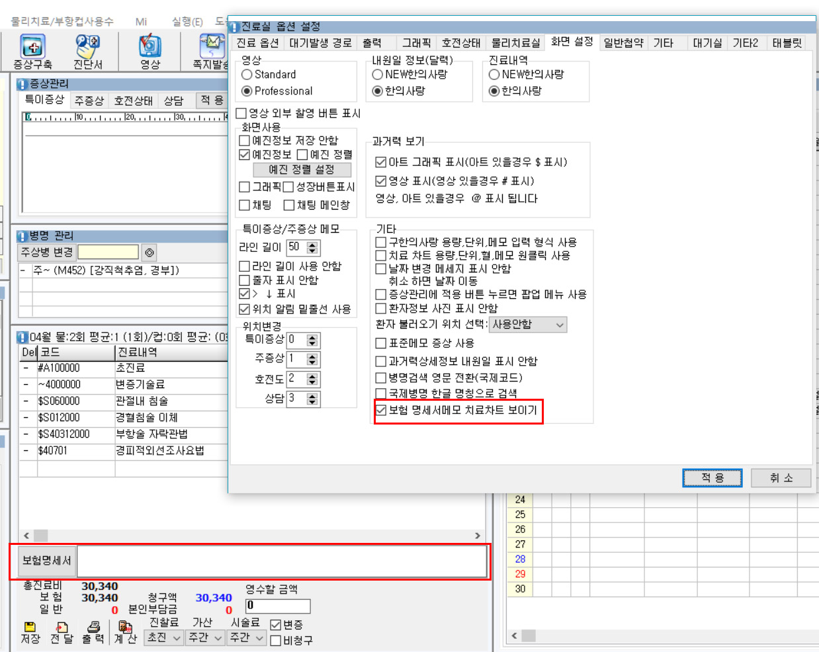Switch to the 물리치료실 tab
Screen dimensions: 819x652
tap(515, 43)
